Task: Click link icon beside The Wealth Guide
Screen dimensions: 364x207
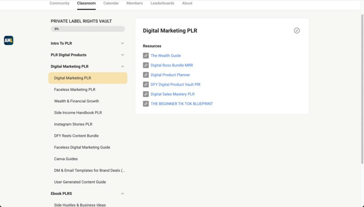Action: click(146, 55)
